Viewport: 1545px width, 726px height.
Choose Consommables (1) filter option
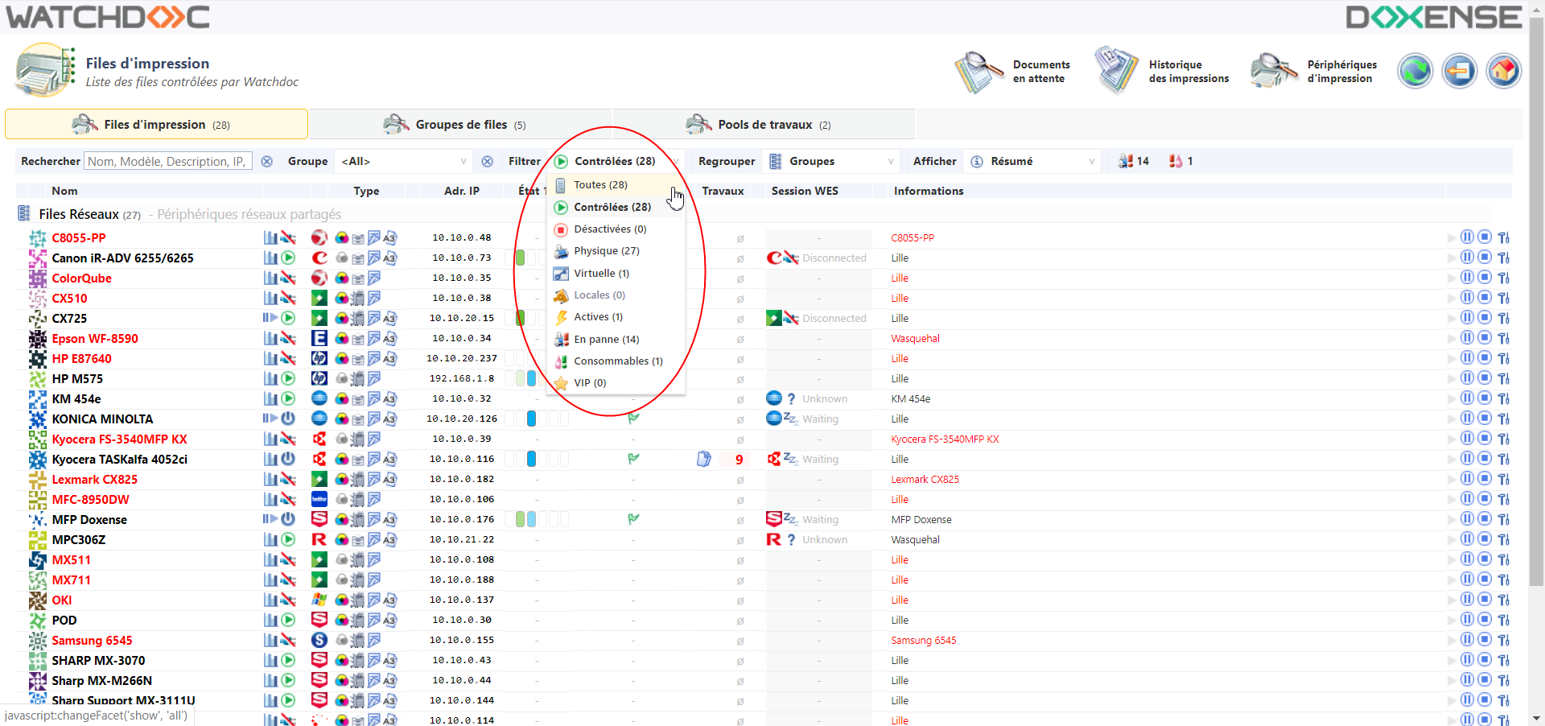[x=616, y=361]
